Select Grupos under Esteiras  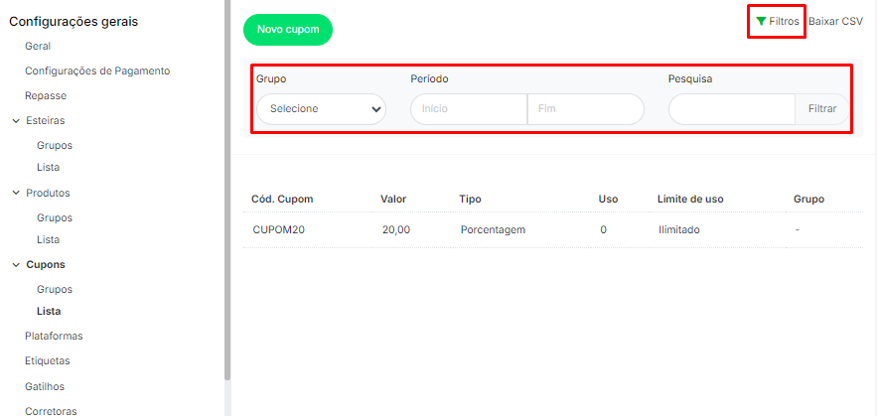[x=55, y=145]
